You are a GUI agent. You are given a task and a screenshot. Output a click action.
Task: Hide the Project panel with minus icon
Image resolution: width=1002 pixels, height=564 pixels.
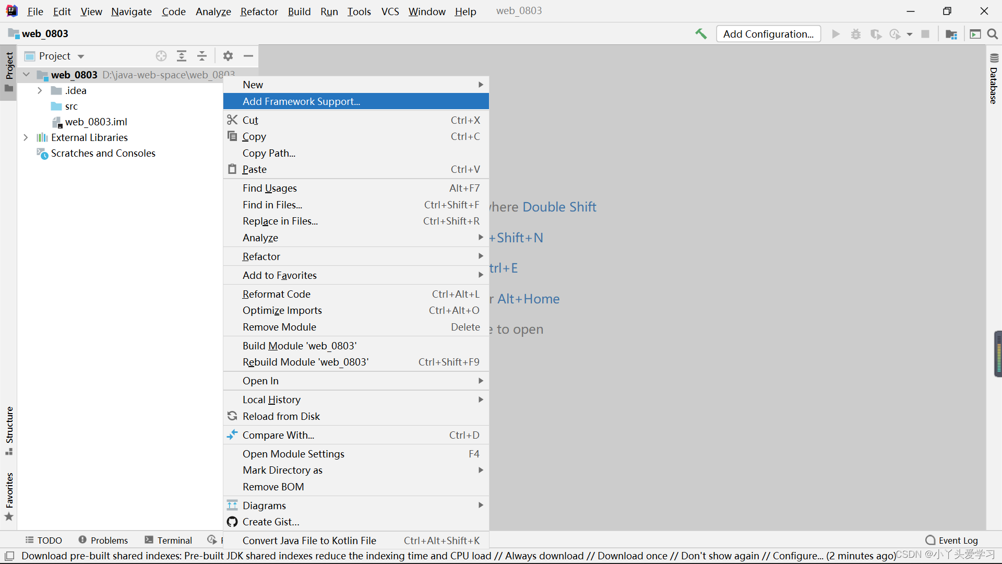coord(248,56)
